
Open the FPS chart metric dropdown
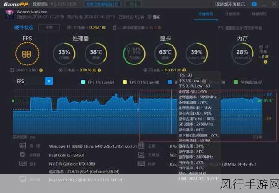point(49,81)
